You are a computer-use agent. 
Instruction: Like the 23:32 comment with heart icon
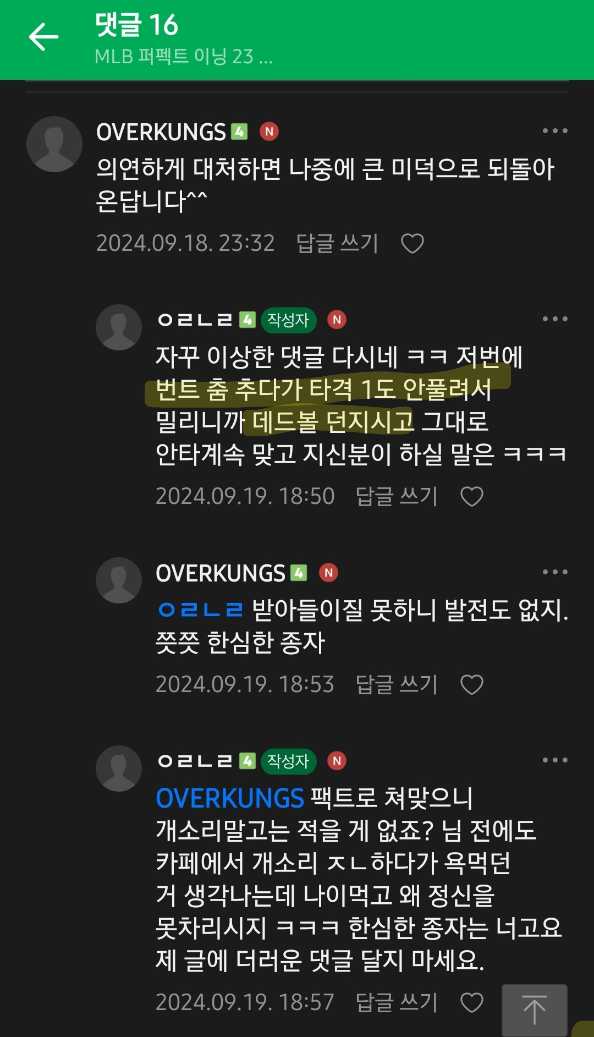point(413,243)
